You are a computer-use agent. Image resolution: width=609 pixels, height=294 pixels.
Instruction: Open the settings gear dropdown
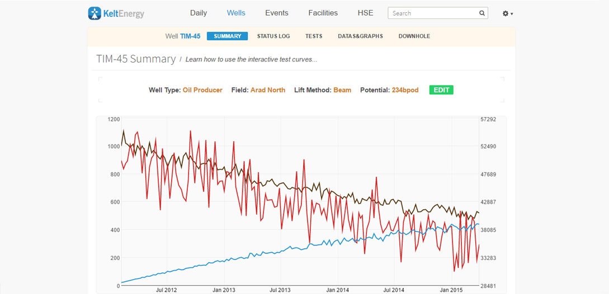[x=508, y=13]
